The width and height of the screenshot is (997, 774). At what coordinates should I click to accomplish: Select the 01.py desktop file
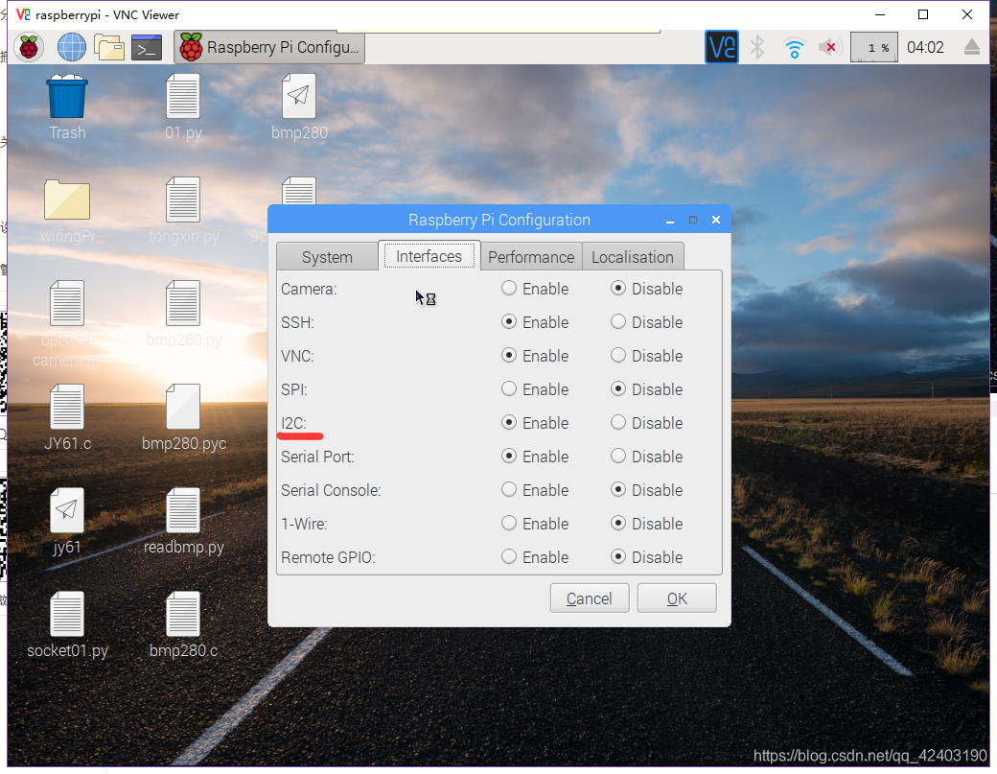tap(183, 106)
